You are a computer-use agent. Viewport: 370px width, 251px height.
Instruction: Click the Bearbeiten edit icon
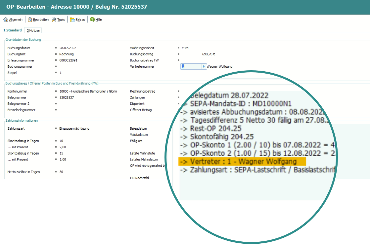(30, 20)
